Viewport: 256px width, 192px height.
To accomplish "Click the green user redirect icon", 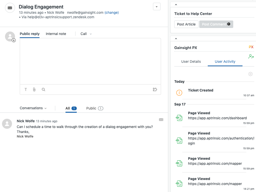I will click(x=251, y=56).
